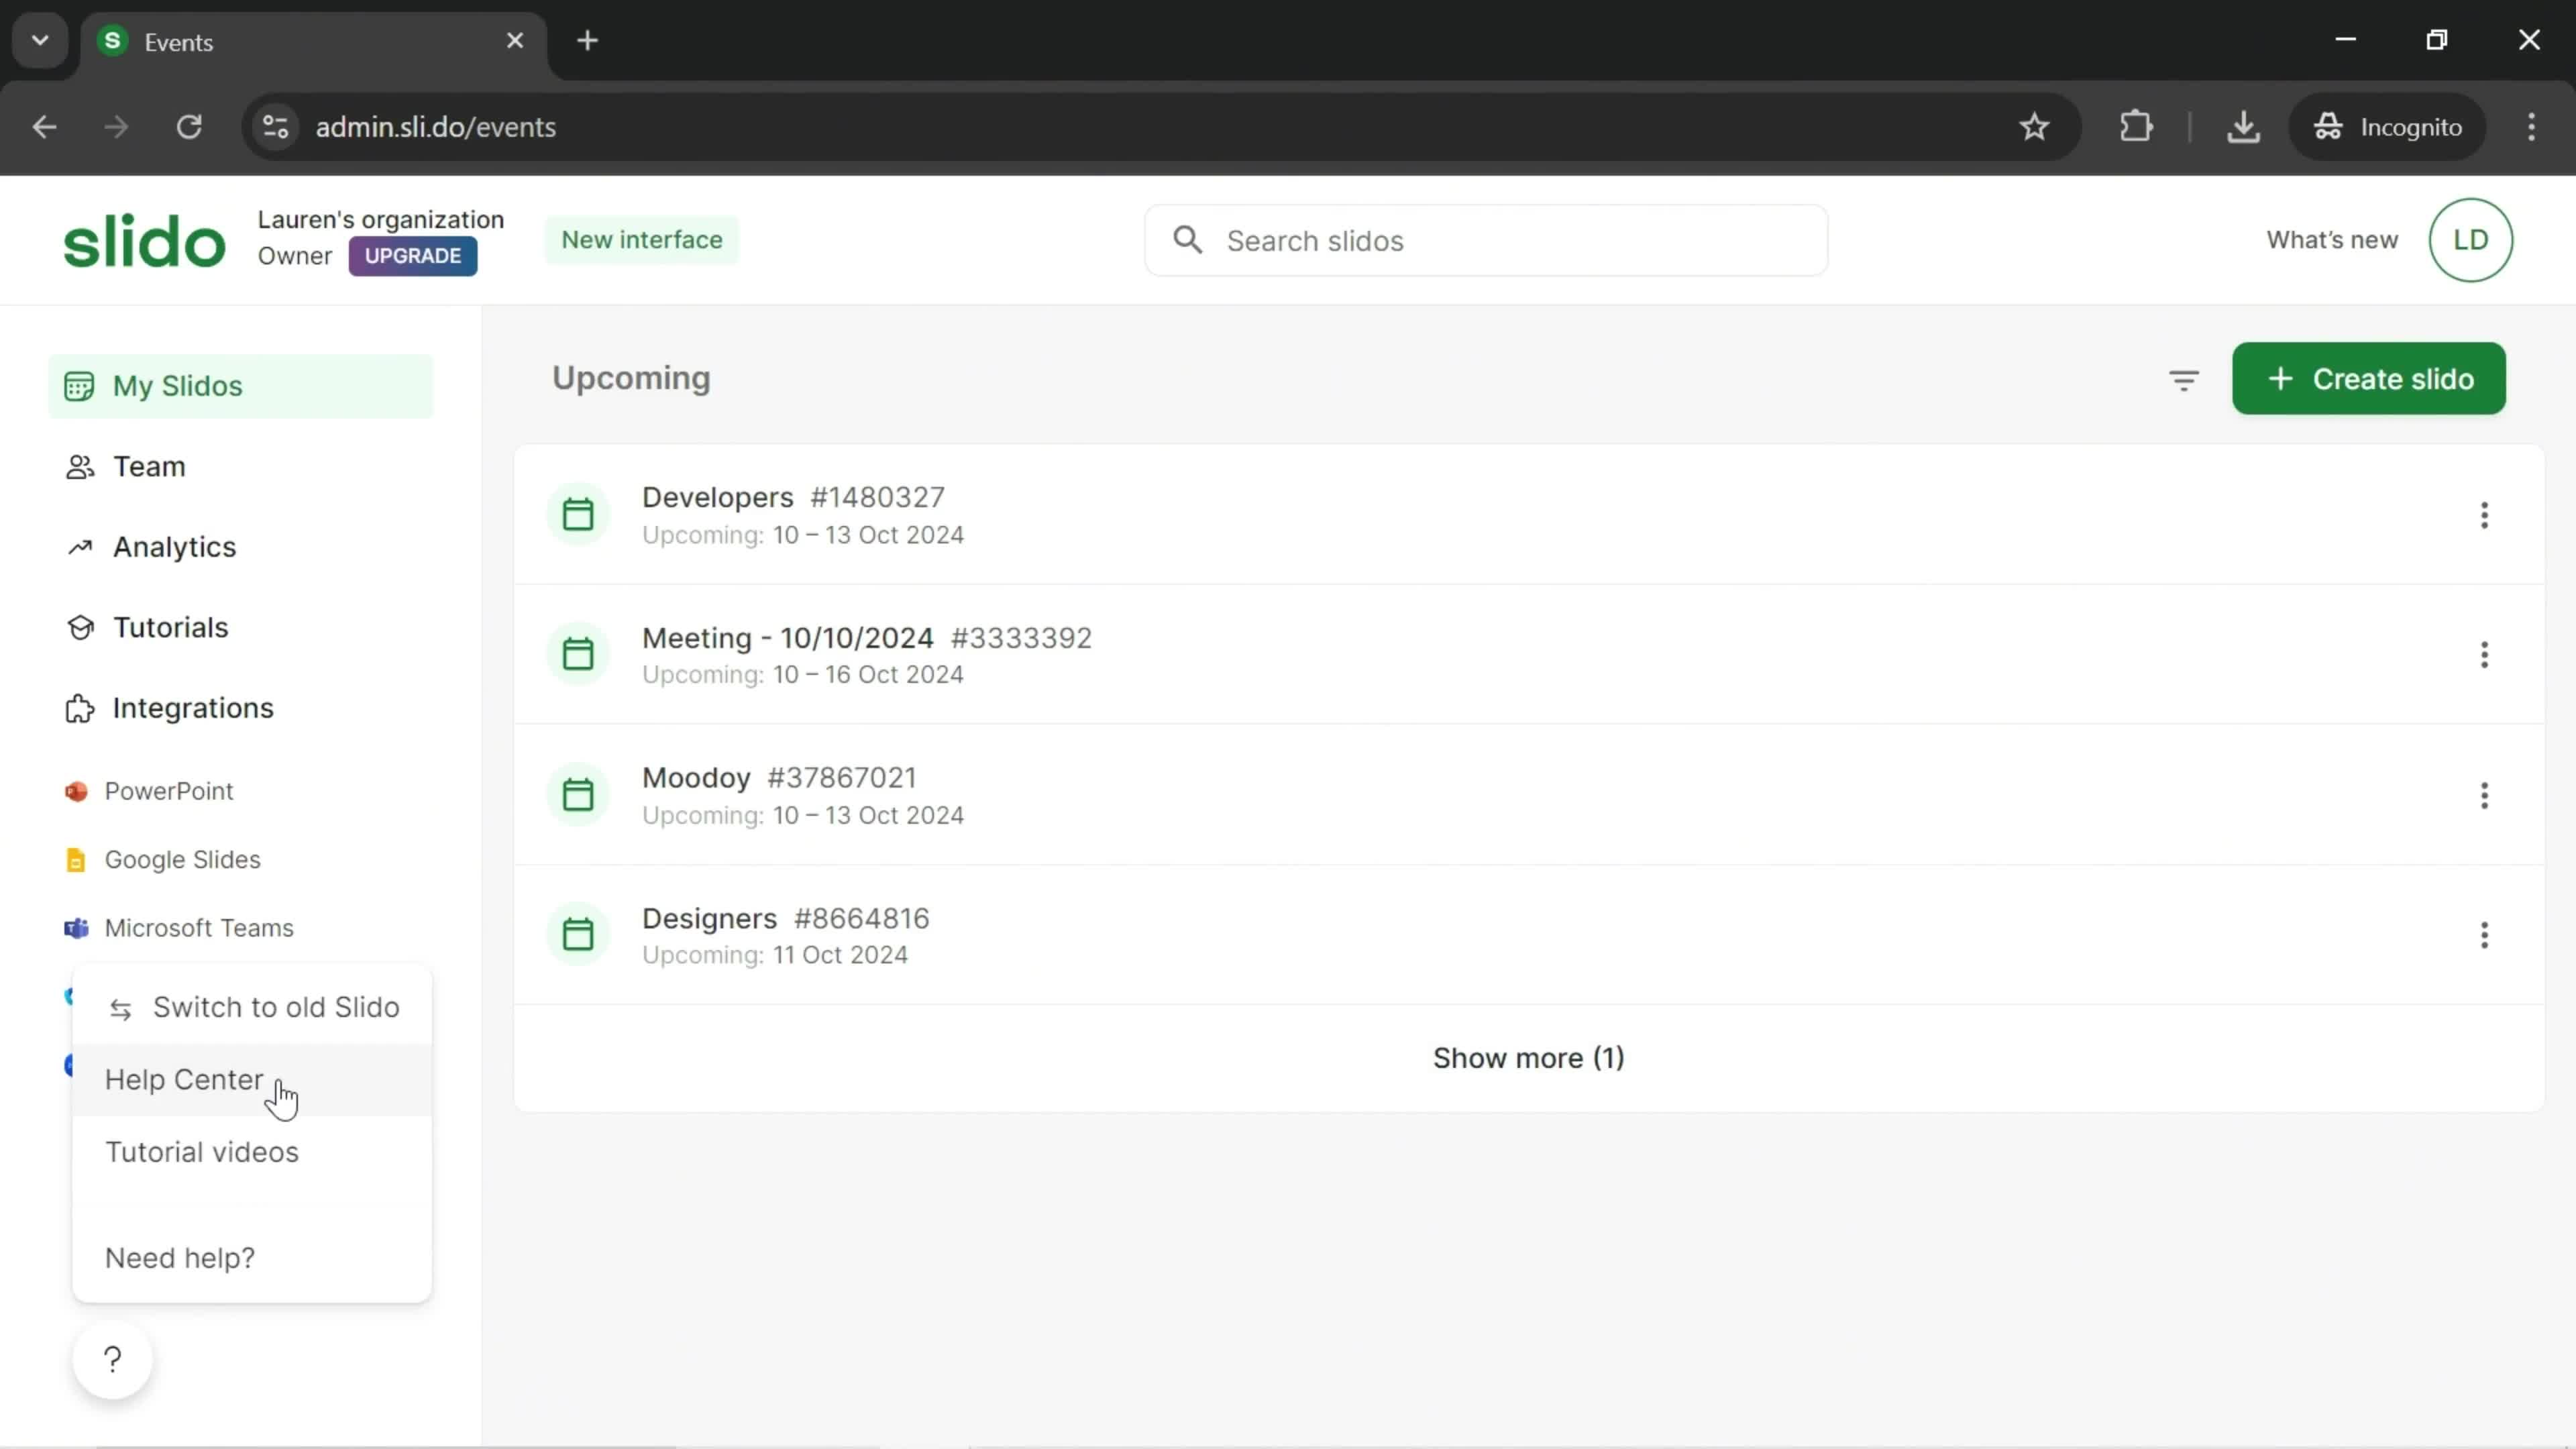Click the Integrations sidebar icon
Screen dimensions: 2576x1449
[78, 708]
